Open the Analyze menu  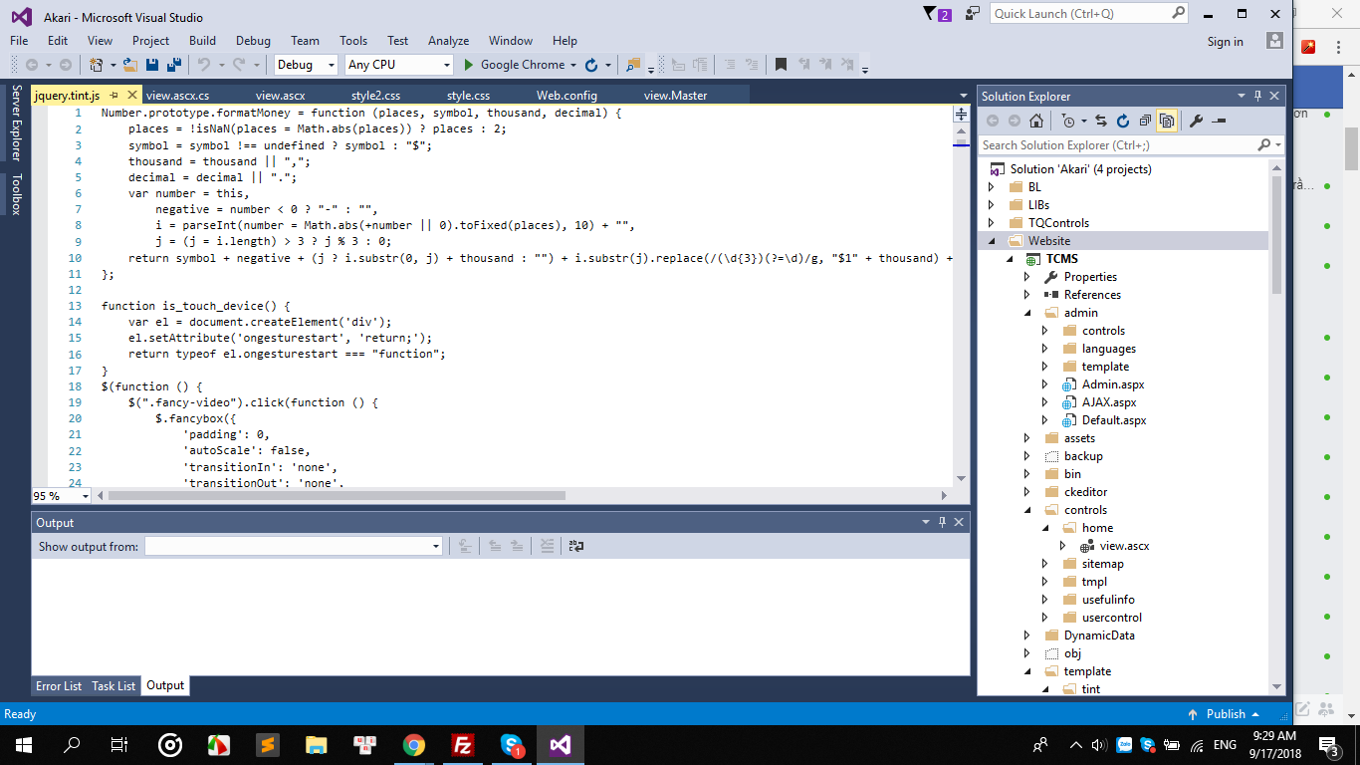pyautogui.click(x=448, y=41)
